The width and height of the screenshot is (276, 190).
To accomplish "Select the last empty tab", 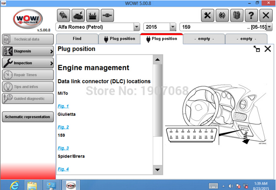I will [x=246, y=39].
